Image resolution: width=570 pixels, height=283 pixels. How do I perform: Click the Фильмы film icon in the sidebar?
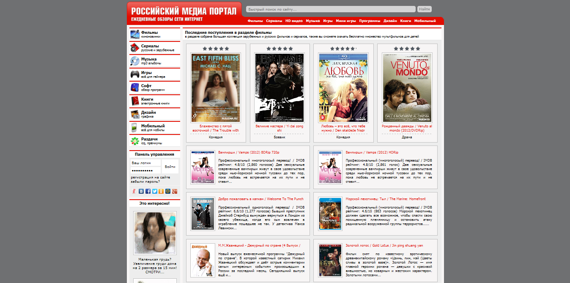135,34
